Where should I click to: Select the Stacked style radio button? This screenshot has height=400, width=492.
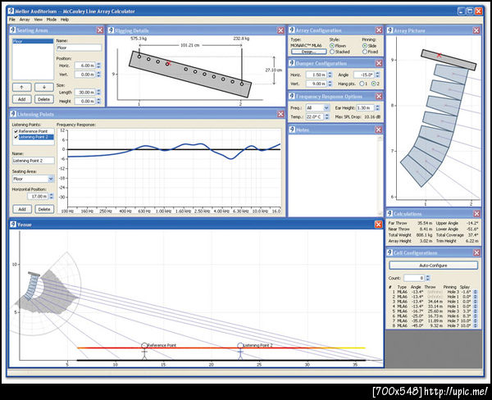332,52
